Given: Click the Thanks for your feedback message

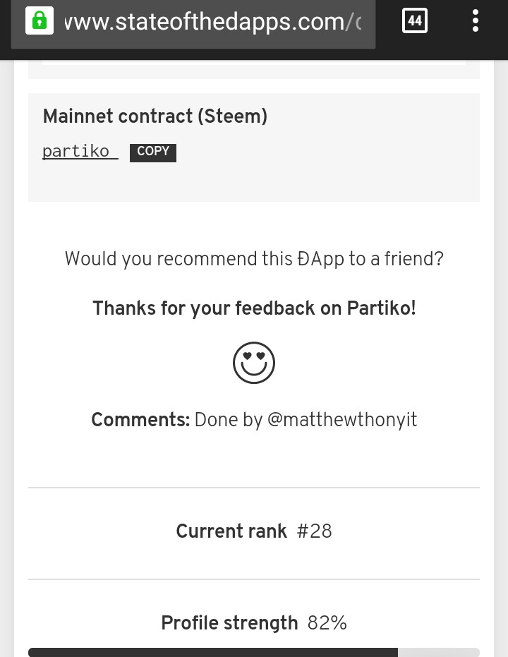Looking at the screenshot, I should [254, 308].
